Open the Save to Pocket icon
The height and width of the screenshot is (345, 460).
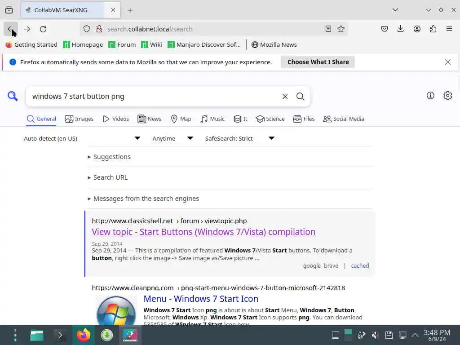tap(385, 29)
